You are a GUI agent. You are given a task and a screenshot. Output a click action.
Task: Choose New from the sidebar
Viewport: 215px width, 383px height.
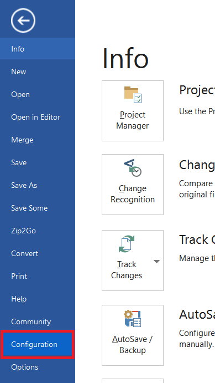pyautogui.click(x=38, y=72)
